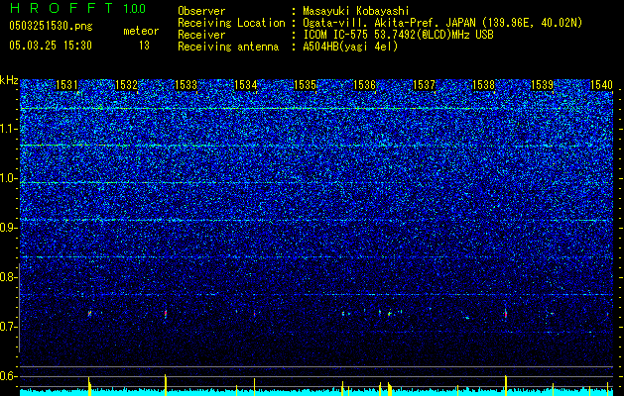This screenshot has width=624, height=396.
Task: Click the date stamp 05.03.25 15:30
Action: [51, 46]
